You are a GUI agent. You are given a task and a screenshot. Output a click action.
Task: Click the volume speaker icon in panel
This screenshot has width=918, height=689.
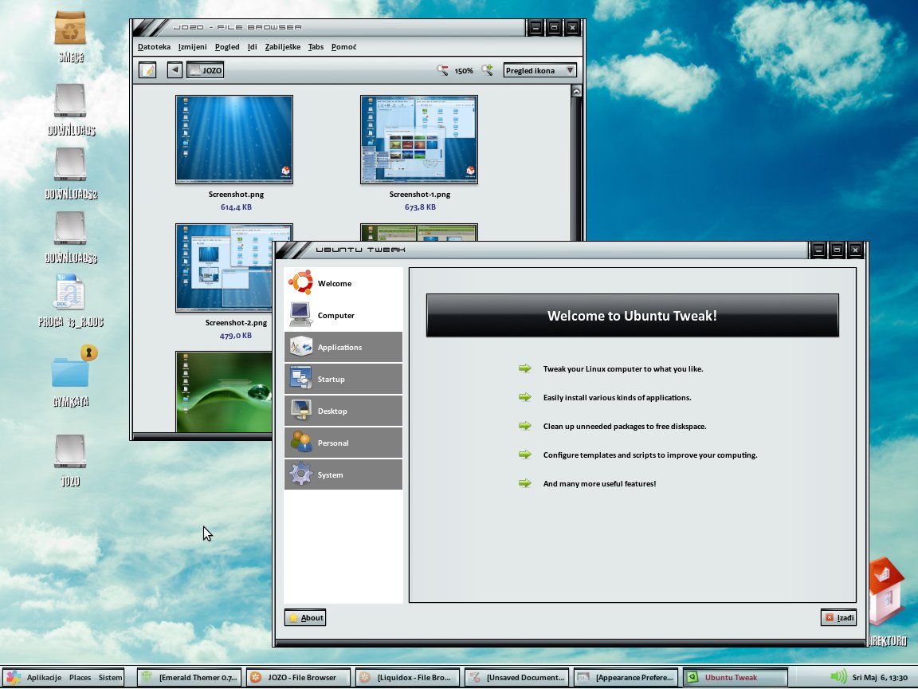(x=838, y=677)
